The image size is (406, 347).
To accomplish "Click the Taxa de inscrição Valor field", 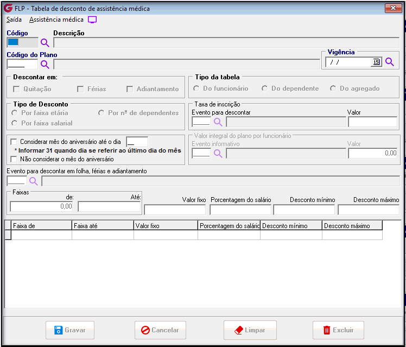I will click(373, 122).
